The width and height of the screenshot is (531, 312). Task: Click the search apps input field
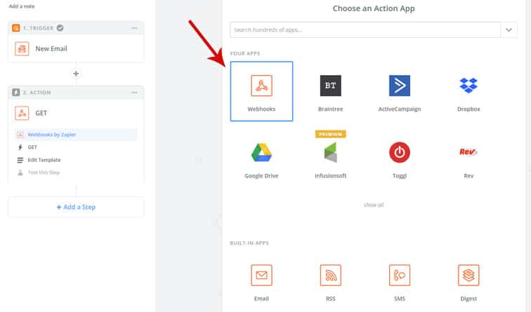pyautogui.click(x=363, y=29)
